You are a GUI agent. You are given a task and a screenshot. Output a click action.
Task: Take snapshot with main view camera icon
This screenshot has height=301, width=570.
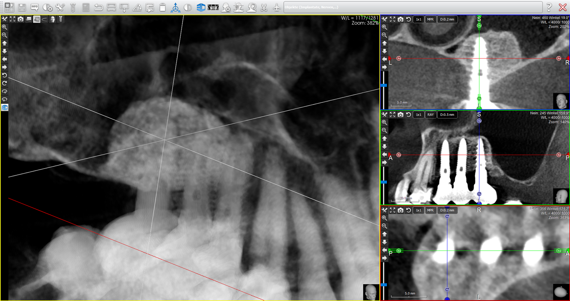point(21,19)
